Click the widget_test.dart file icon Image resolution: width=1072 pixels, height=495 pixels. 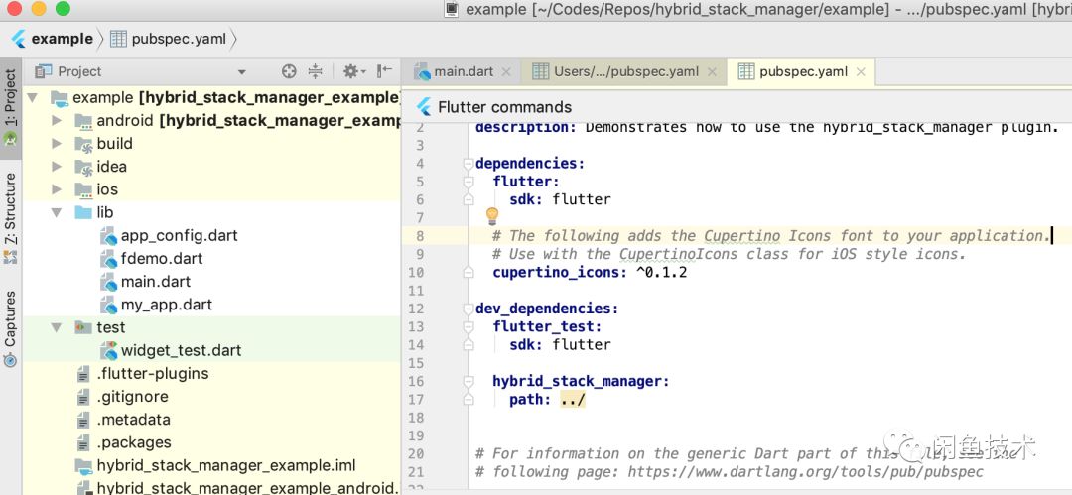pyautogui.click(x=109, y=351)
